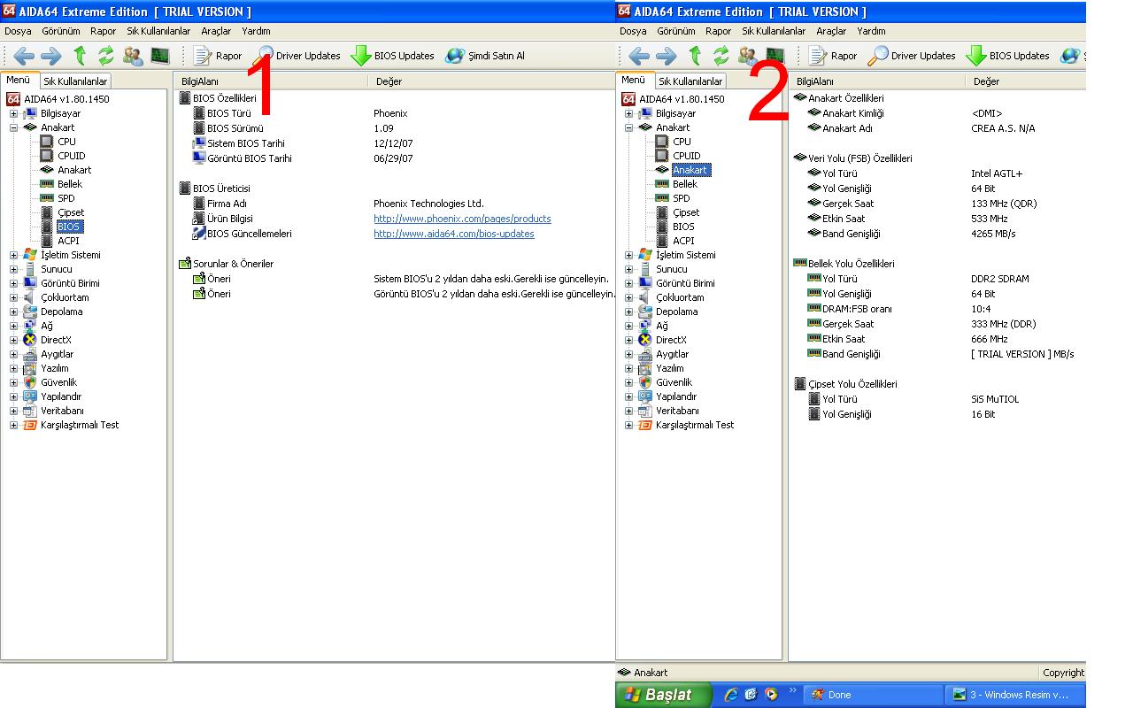Screen dimensions: 1133x708
Task: Expand DirectX node in left window tree
Action: pyautogui.click(x=13, y=340)
